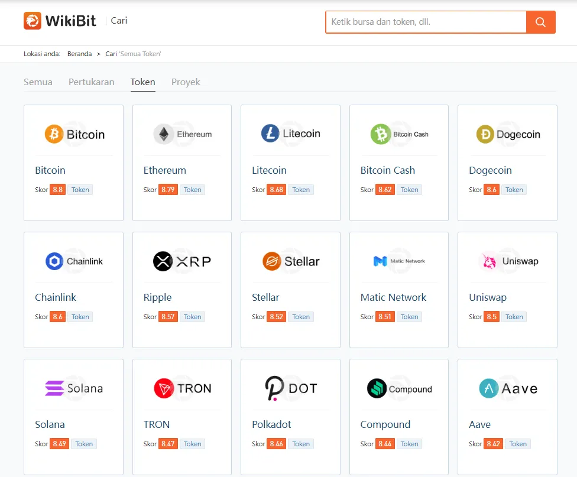This screenshot has height=477, width=577.
Task: Click the Polkadot title link
Action: point(271,424)
